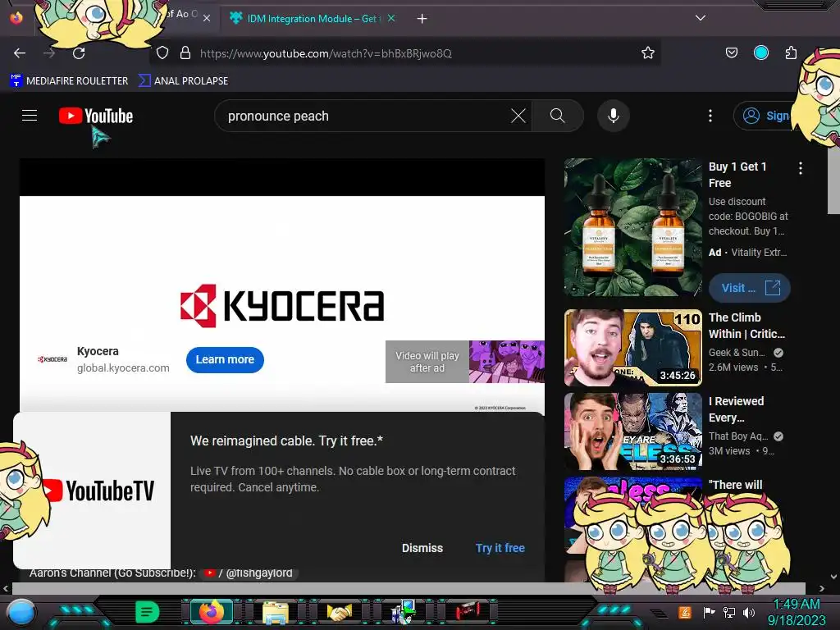Open the 'I Reviewed Every...' video thumbnail
The height and width of the screenshot is (630, 840).
pos(632,431)
